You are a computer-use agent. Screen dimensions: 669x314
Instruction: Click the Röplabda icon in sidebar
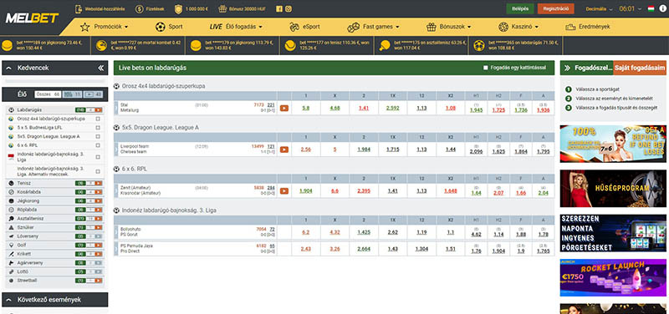point(11,210)
